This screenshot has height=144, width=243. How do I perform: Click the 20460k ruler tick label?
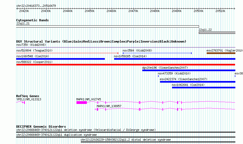pos(111,11)
